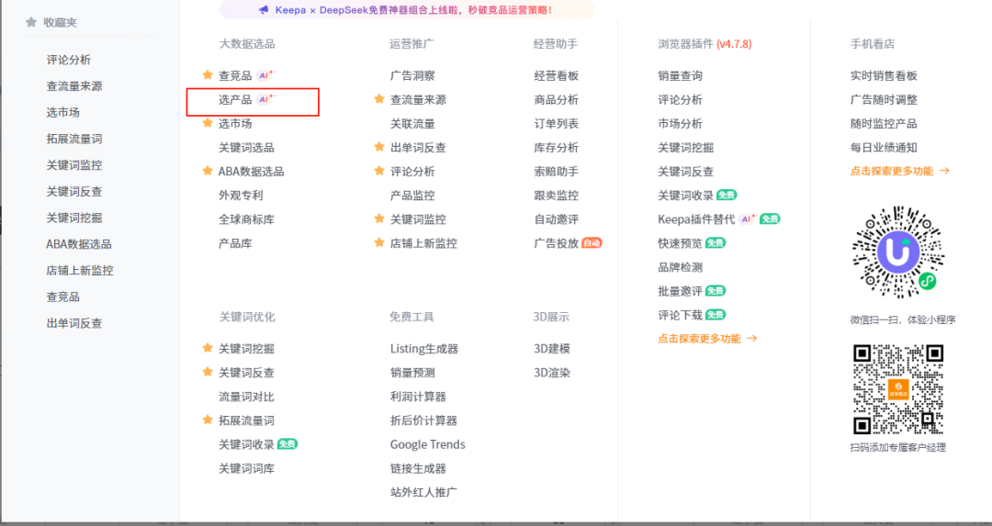This screenshot has width=992, height=526.
Task: Toggle favorite star for 关键词反查 in 关键词优化
Action: (208, 372)
